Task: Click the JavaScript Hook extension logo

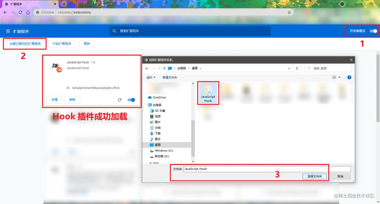Action: (x=57, y=67)
